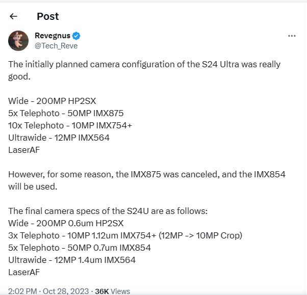Image resolution: width=307 pixels, height=295 pixels.
Task: Click the Post heading text
Action: click(48, 16)
